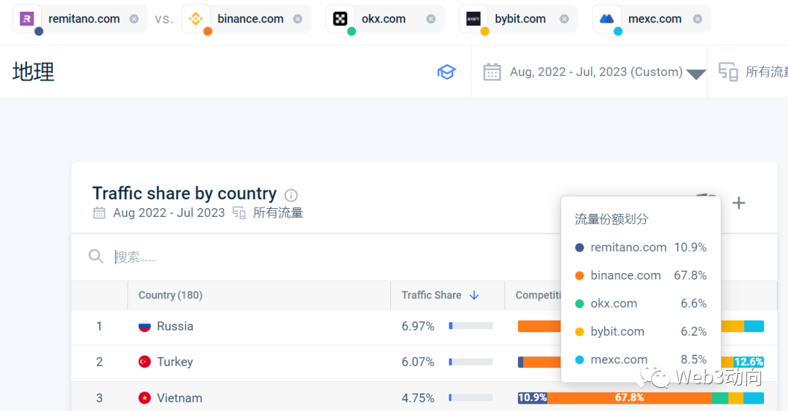
Task: Click Turkey's 6.07% traffic share value
Action: [x=417, y=361]
